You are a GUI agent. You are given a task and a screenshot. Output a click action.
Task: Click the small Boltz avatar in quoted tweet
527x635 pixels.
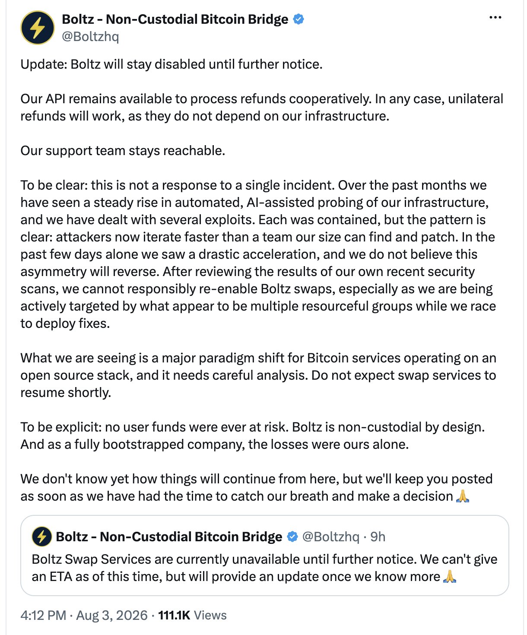pyautogui.click(x=42, y=537)
